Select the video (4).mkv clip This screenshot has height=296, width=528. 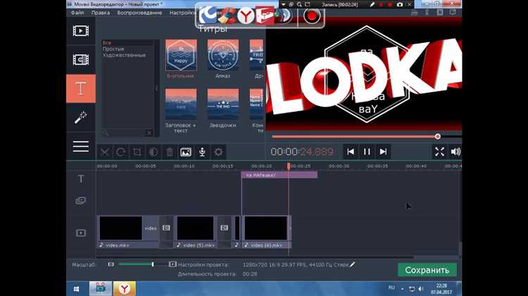267,232
